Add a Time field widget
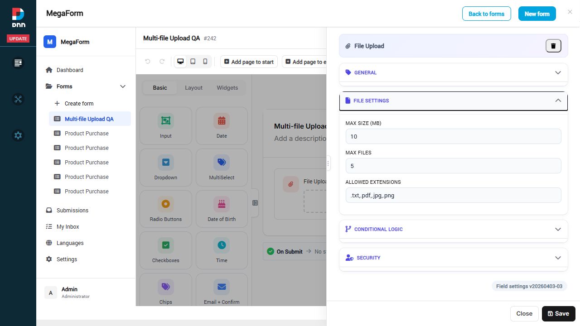580x326 pixels. [222, 250]
